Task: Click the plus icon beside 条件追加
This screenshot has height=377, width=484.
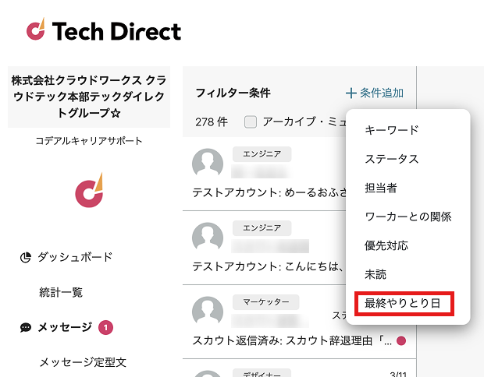Action: coord(351,93)
